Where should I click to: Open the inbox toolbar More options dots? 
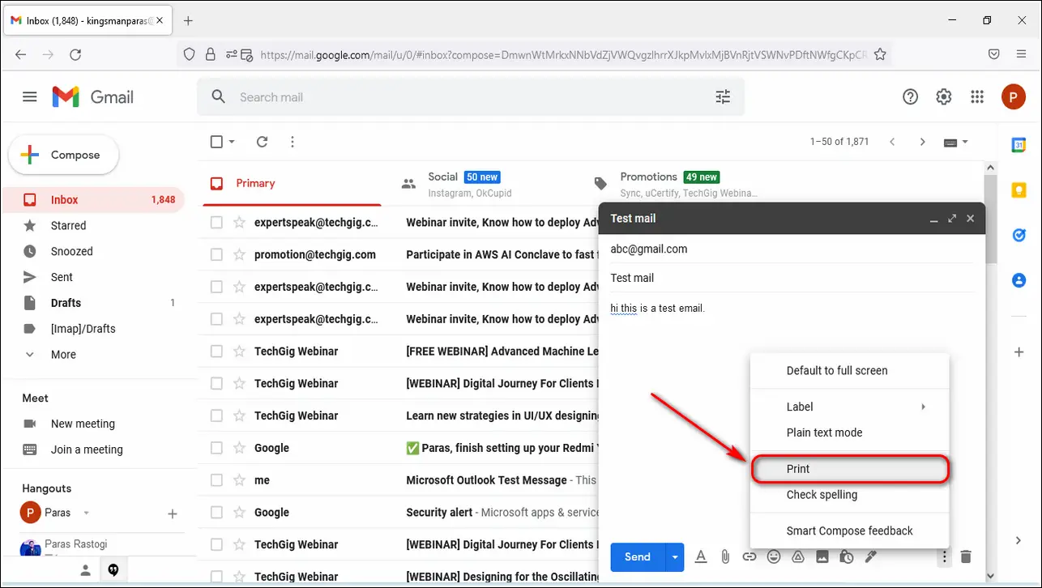pyautogui.click(x=293, y=142)
